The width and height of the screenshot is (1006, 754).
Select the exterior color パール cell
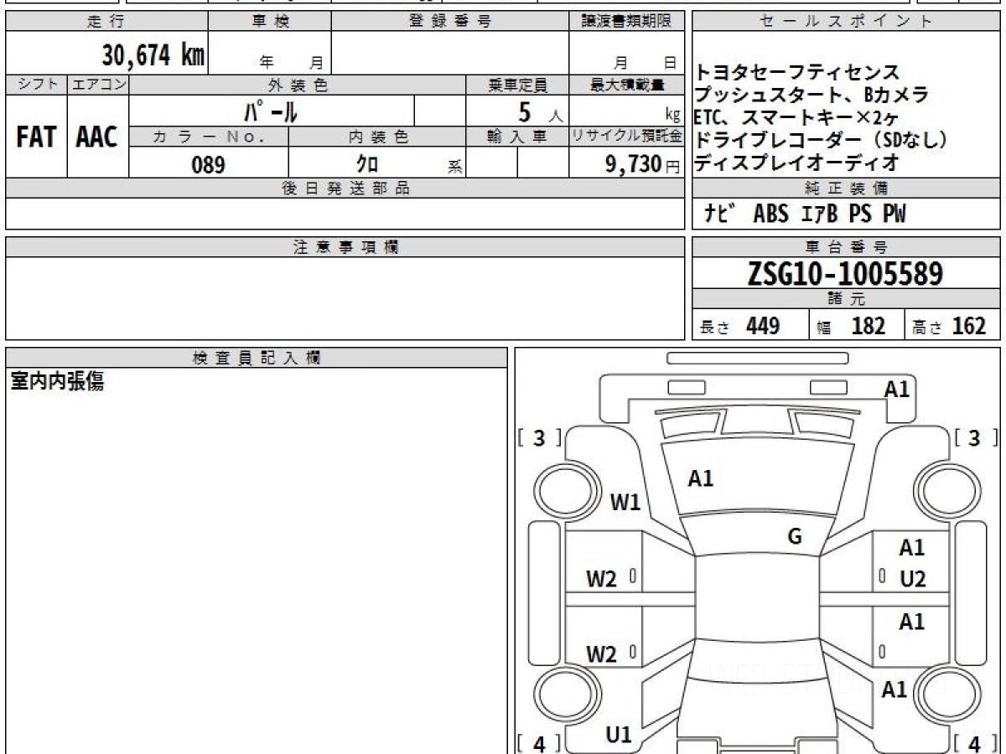click(272, 111)
